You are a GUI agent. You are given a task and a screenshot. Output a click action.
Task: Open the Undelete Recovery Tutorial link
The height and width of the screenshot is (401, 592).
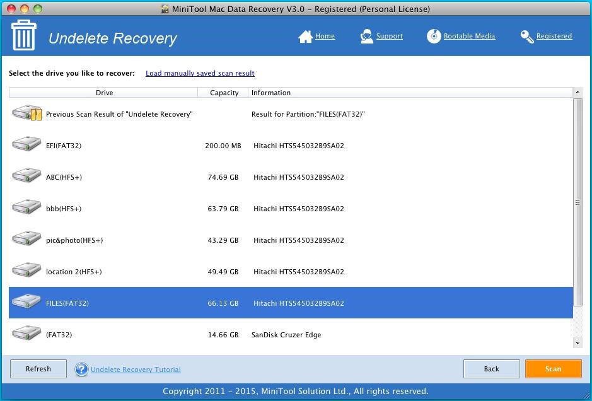pyautogui.click(x=136, y=369)
